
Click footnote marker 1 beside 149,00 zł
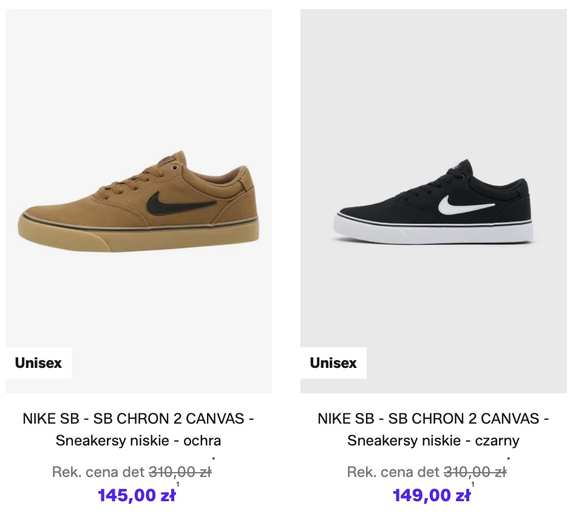473,484
